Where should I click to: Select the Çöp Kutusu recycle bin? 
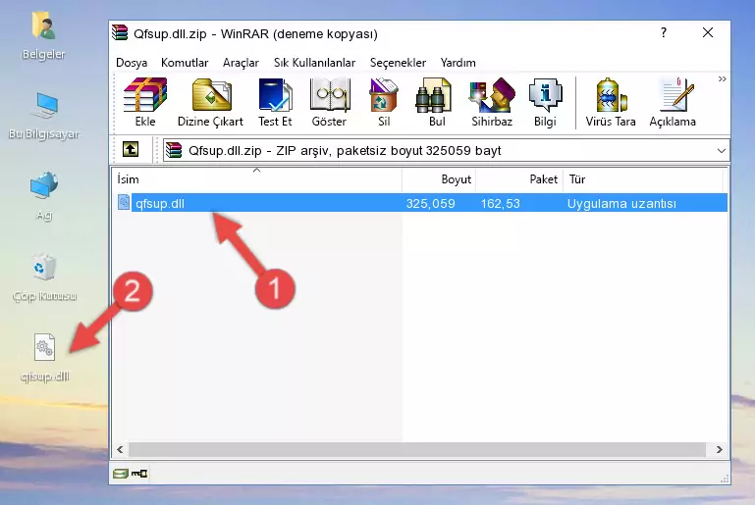[44, 278]
